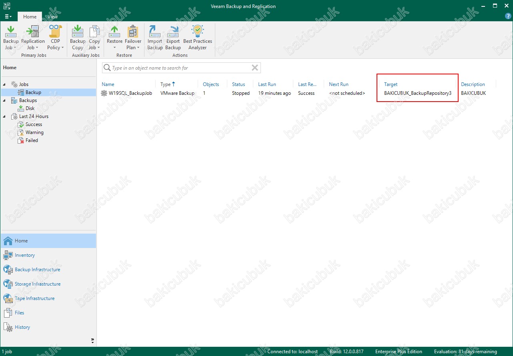513x356 pixels.
Task: Collapse the Backups tree node
Action: pyautogui.click(x=4, y=100)
